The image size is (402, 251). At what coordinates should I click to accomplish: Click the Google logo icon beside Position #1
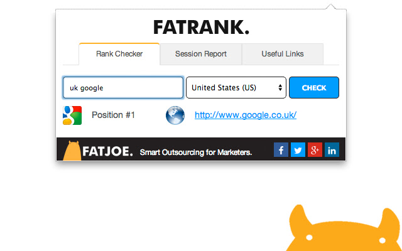click(72, 115)
